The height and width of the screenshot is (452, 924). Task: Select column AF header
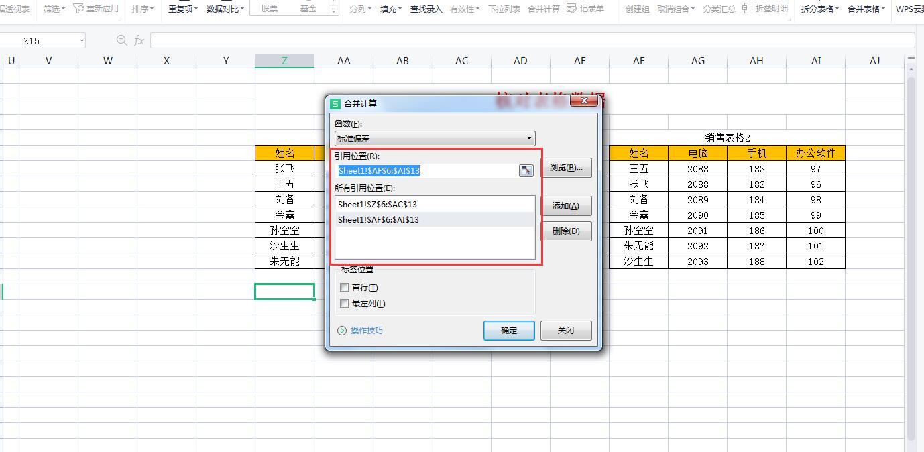click(x=638, y=60)
